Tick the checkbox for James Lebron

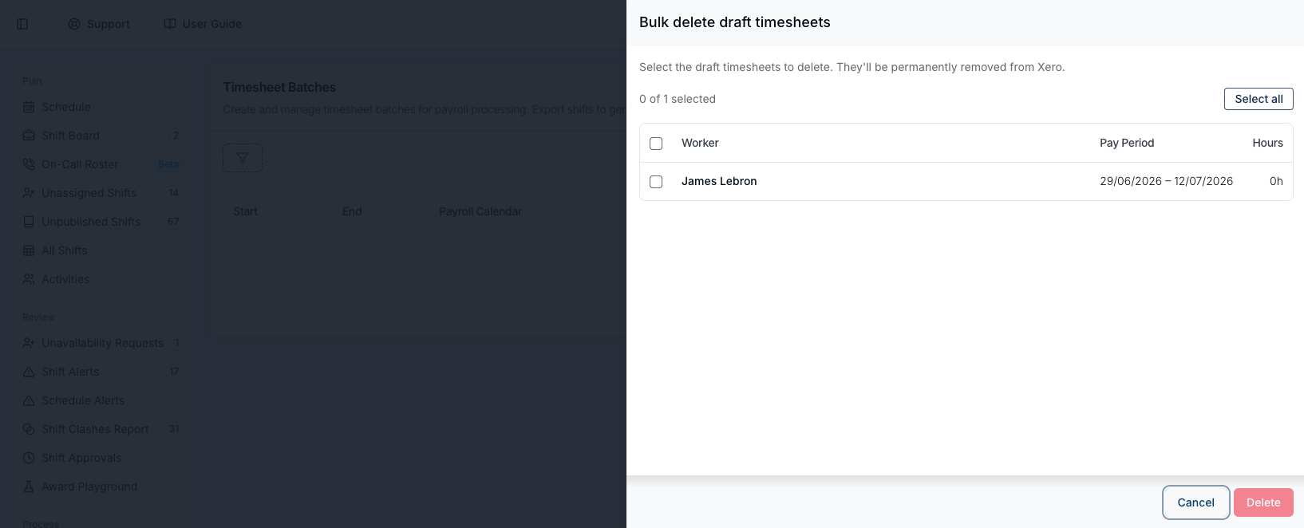tap(656, 182)
